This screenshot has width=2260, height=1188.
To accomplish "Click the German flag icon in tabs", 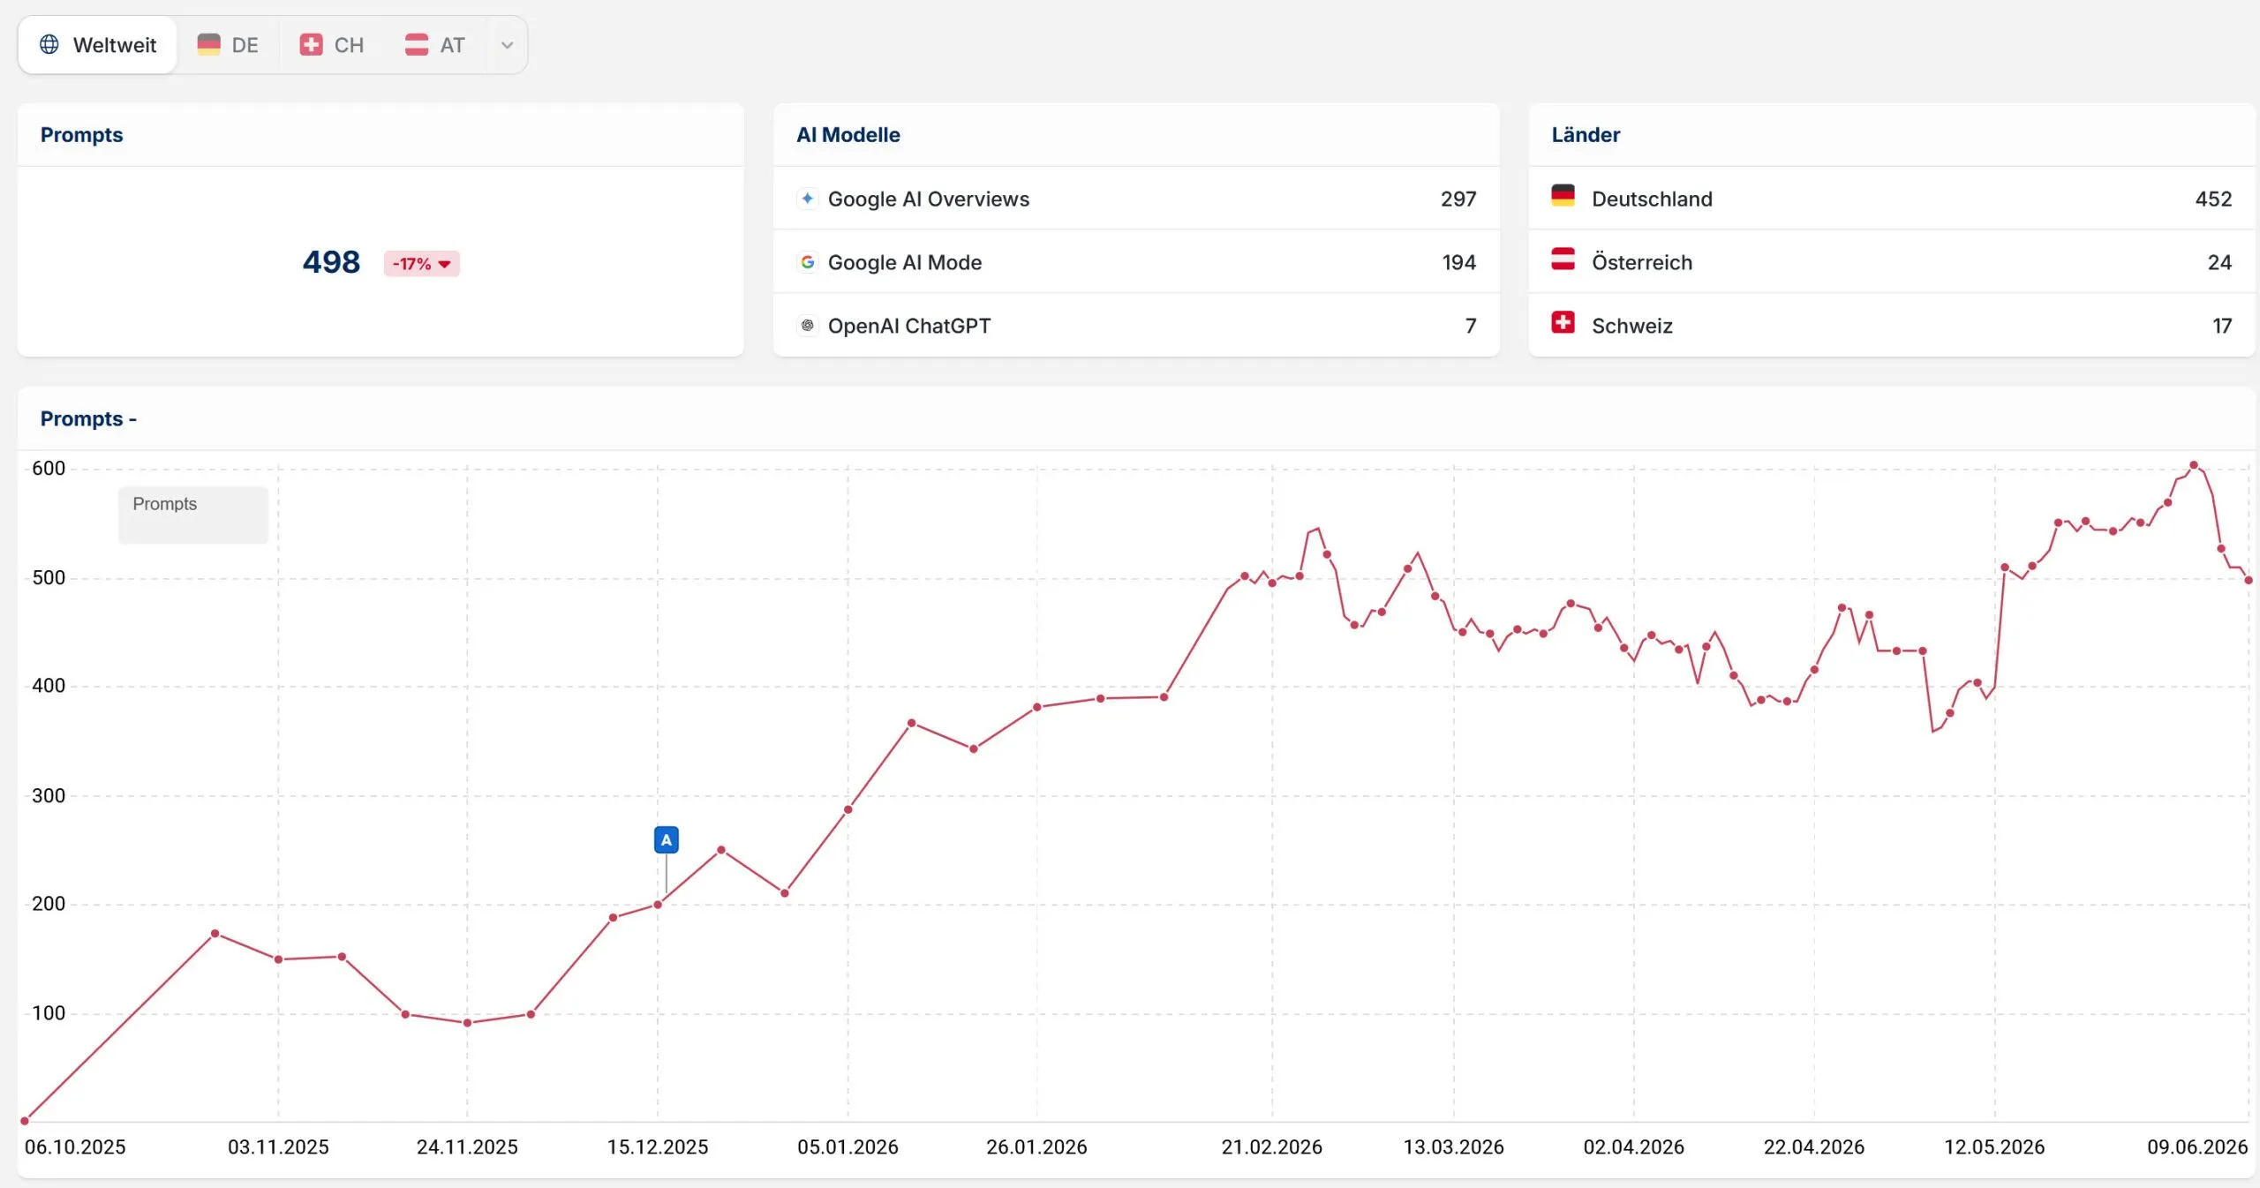I will [209, 44].
